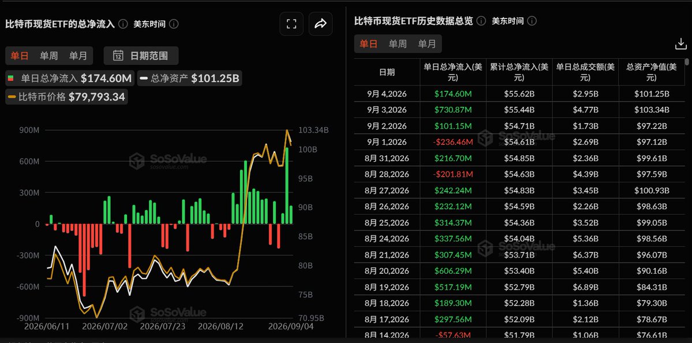692x343 pixels.
Task: Click the $730.87M inflow value
Action: point(453,110)
